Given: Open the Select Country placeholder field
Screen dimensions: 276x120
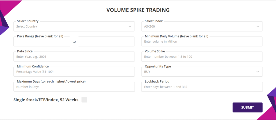Looking at the screenshot, I should pos(70,26).
